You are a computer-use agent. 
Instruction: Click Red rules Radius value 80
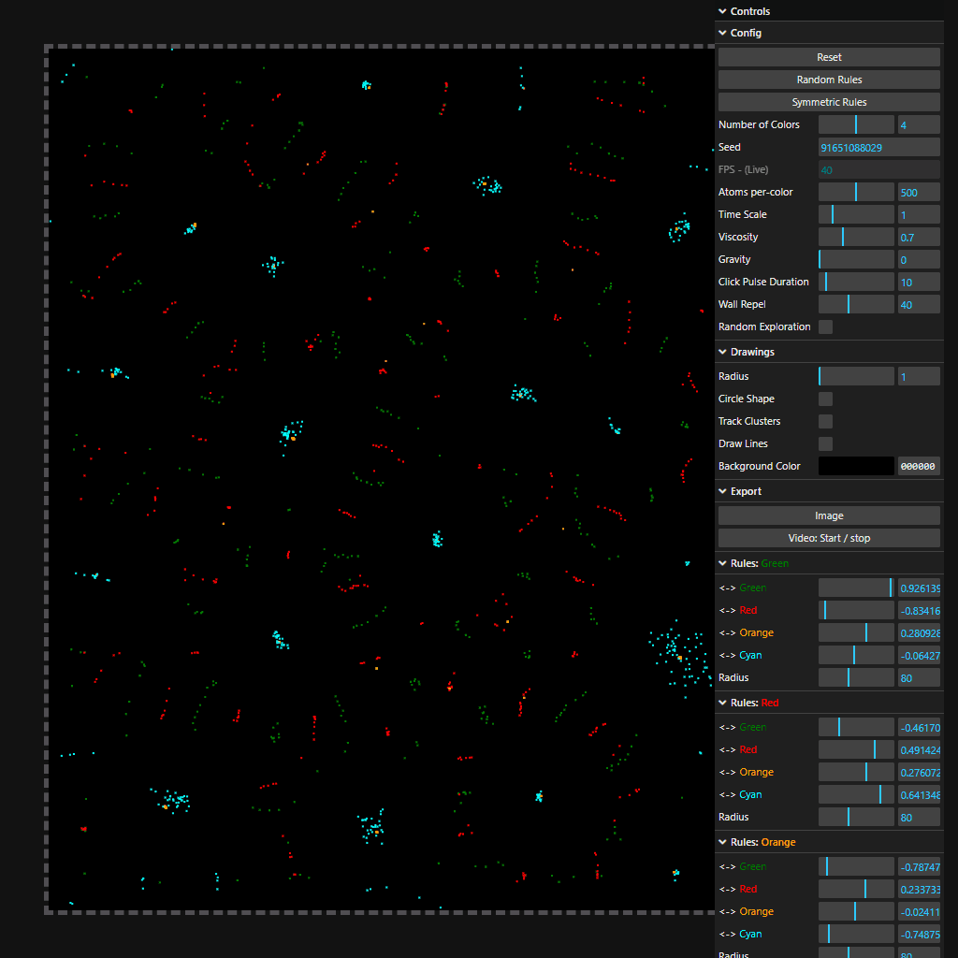coord(919,817)
